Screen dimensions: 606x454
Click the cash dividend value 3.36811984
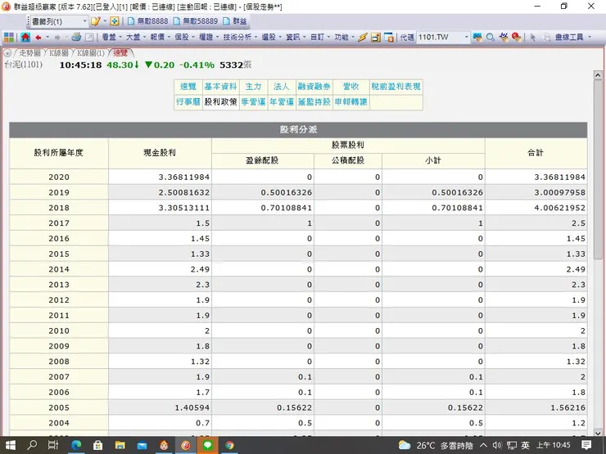pos(184,178)
